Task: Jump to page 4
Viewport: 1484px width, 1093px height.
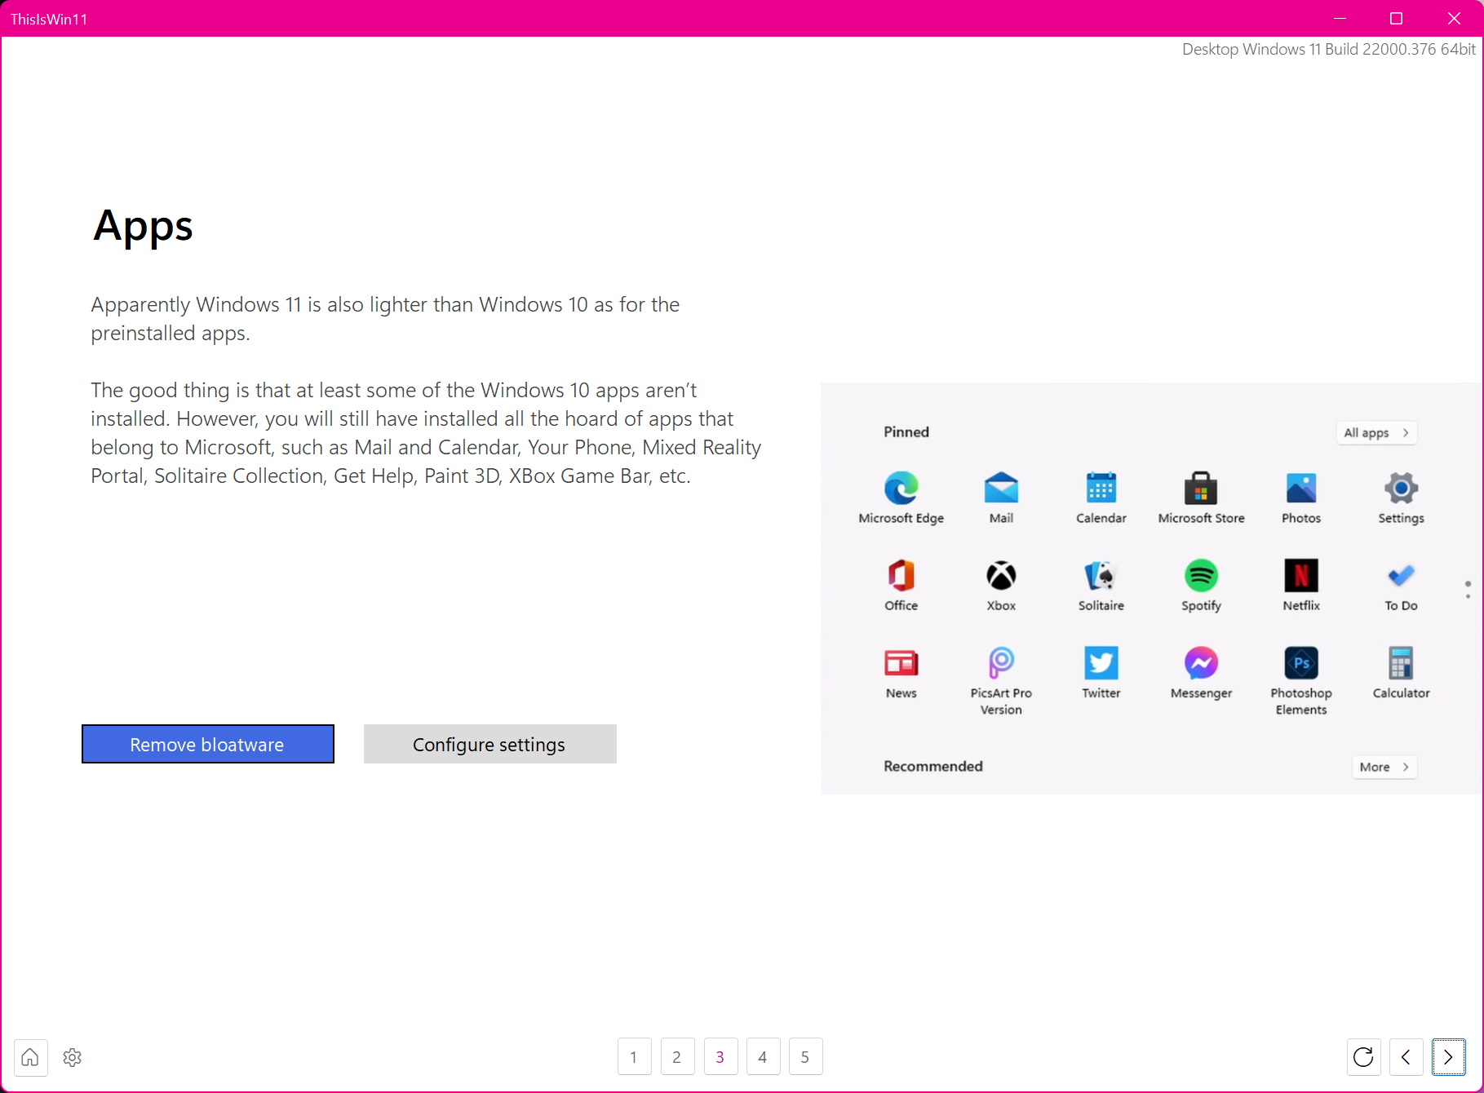Action: (x=763, y=1057)
